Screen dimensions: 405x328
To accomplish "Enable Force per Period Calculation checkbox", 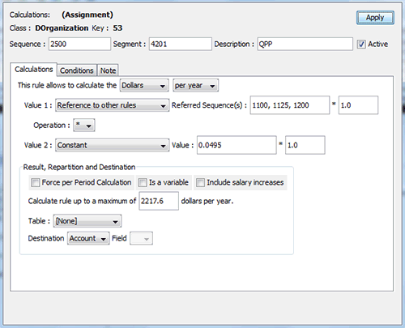I will point(35,183).
